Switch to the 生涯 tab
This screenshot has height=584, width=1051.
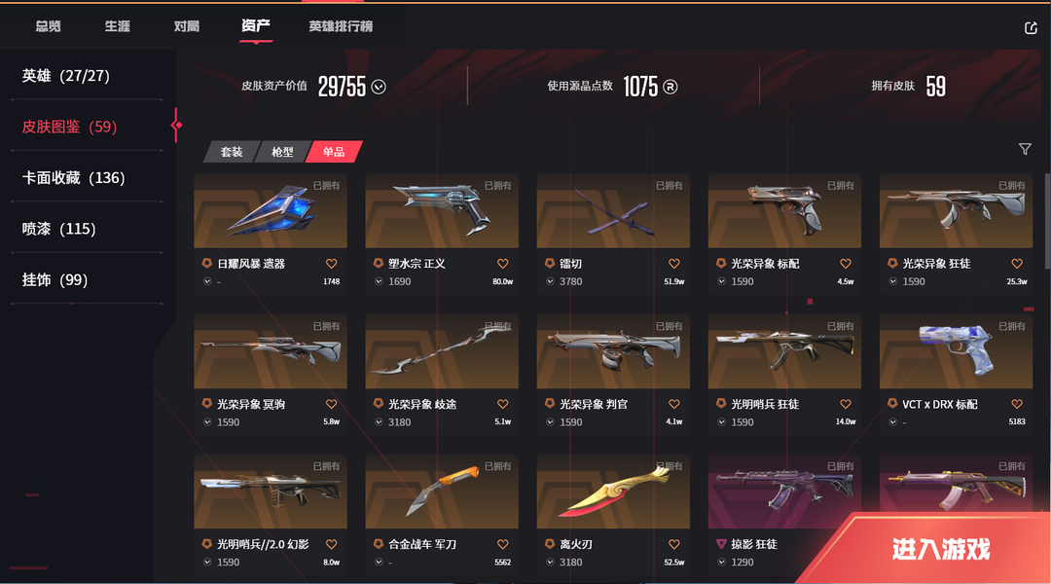[x=118, y=26]
